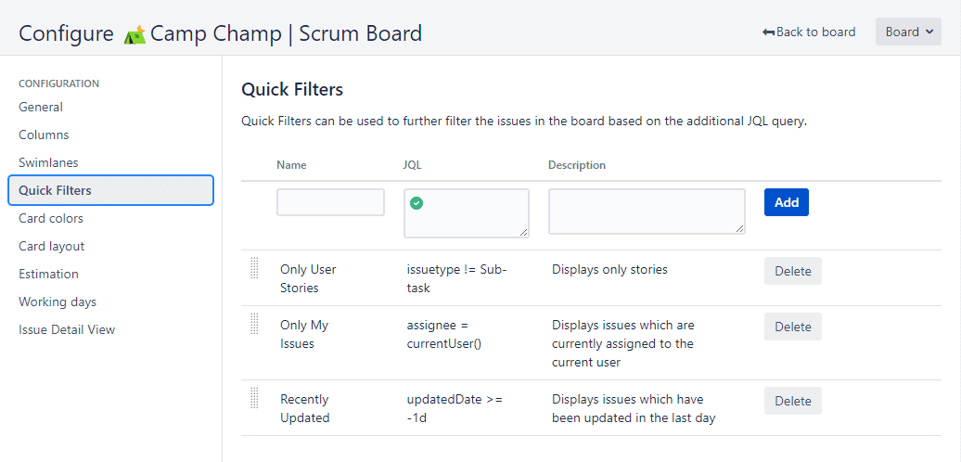Image resolution: width=961 pixels, height=462 pixels.
Task: Click the Back to board arrow icon
Action: point(769,32)
